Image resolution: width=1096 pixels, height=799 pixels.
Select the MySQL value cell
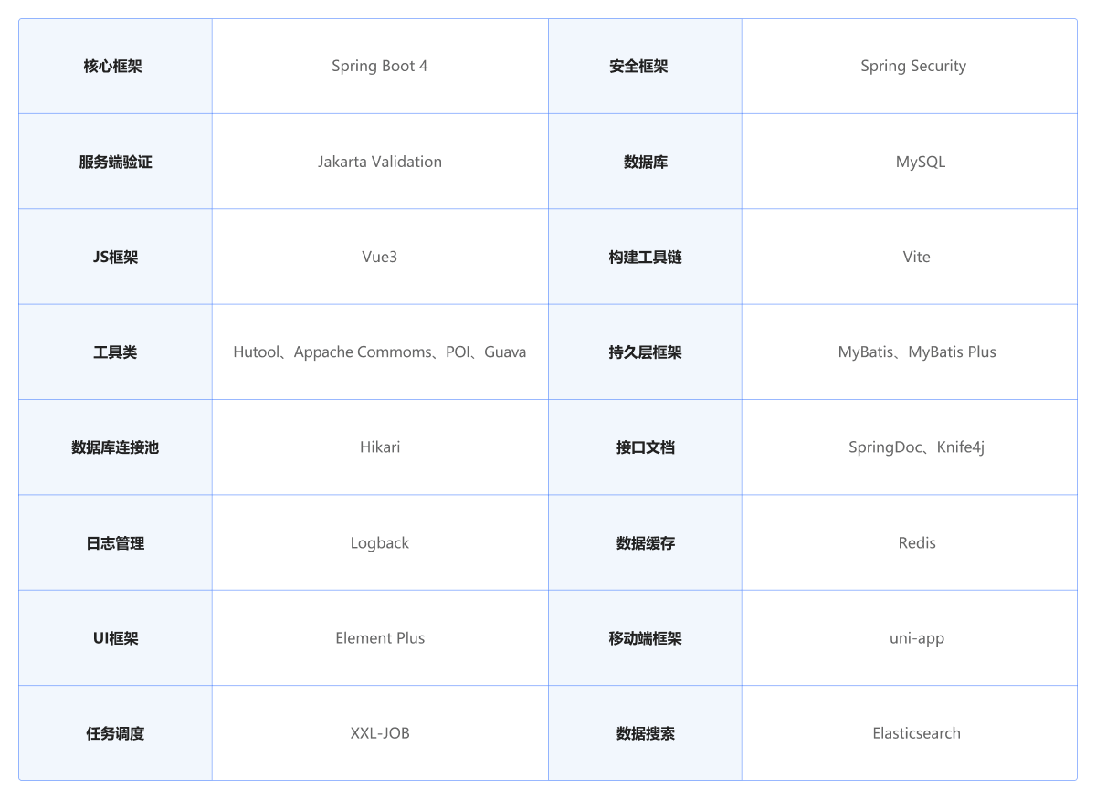tap(910, 162)
